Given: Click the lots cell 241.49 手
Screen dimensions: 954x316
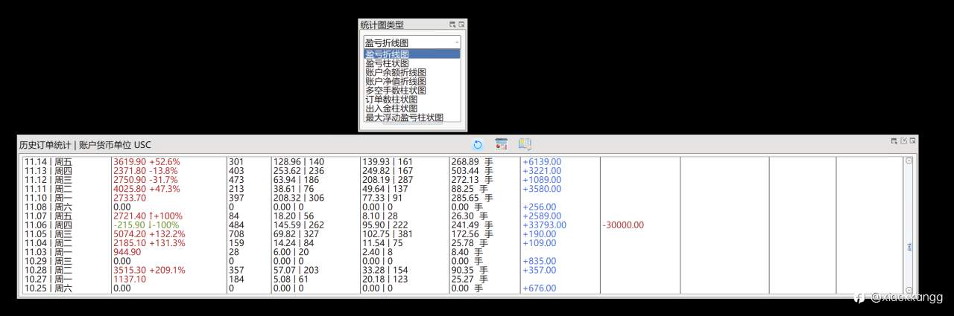Looking at the screenshot, I should [473, 225].
